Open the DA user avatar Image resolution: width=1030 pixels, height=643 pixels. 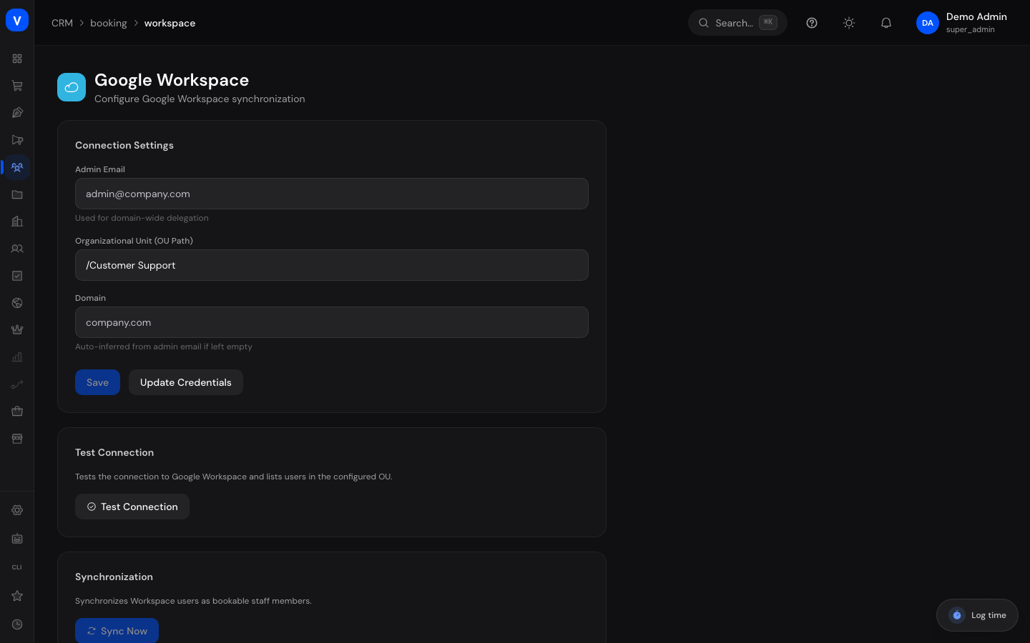click(928, 23)
